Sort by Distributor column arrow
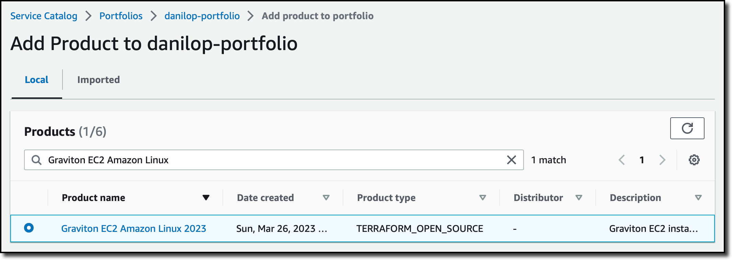 click(579, 198)
